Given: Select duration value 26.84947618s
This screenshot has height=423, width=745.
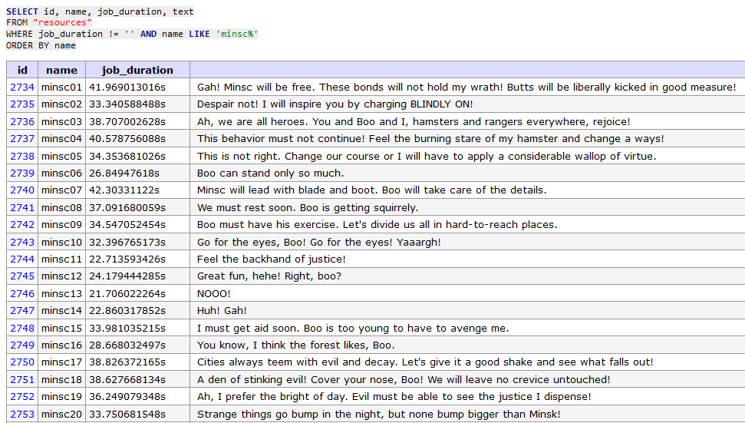Looking at the screenshot, I should (x=124, y=173).
